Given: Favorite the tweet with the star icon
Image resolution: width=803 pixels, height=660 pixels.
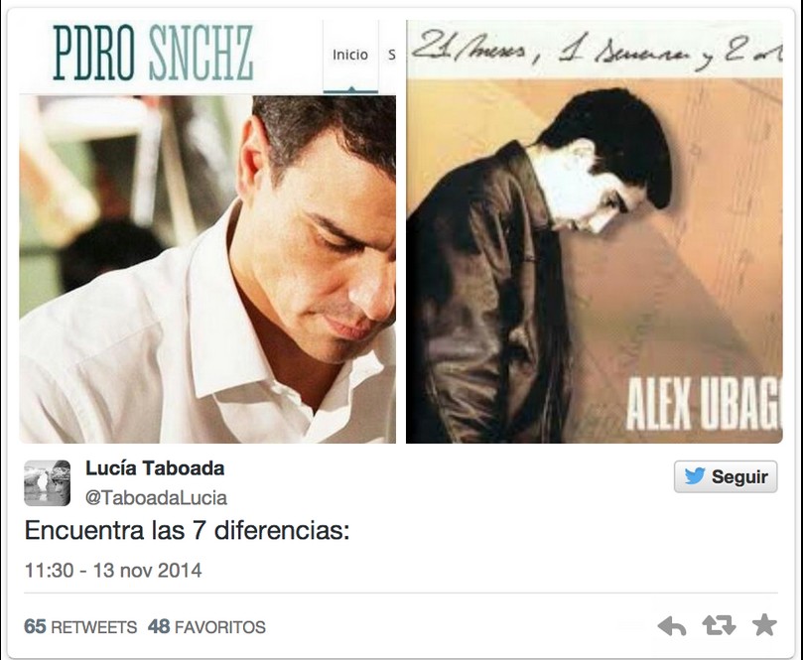Looking at the screenshot, I should pos(764,625).
